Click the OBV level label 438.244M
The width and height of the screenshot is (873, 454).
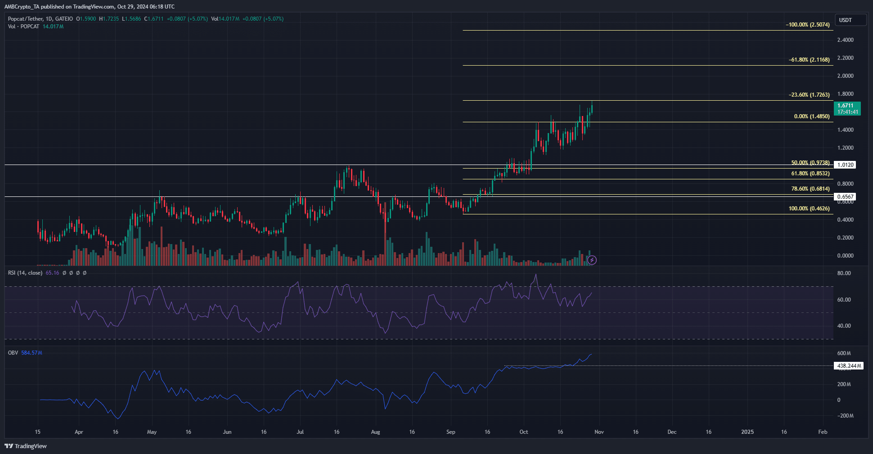[849, 366]
